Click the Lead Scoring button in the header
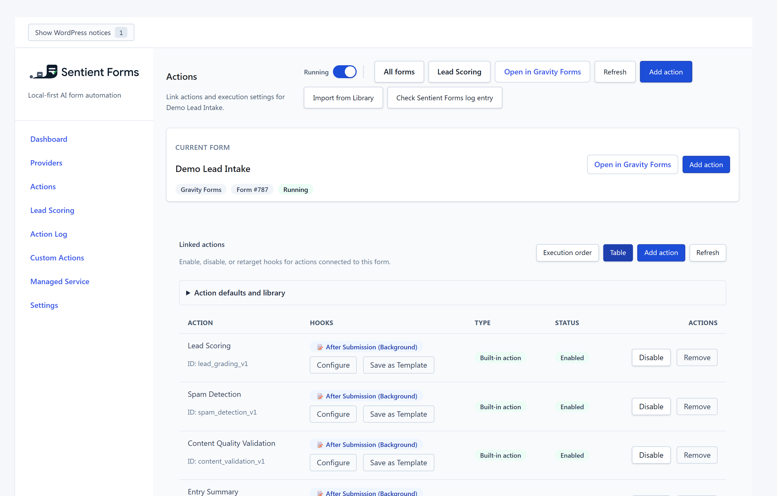777x496 pixels. coord(459,72)
